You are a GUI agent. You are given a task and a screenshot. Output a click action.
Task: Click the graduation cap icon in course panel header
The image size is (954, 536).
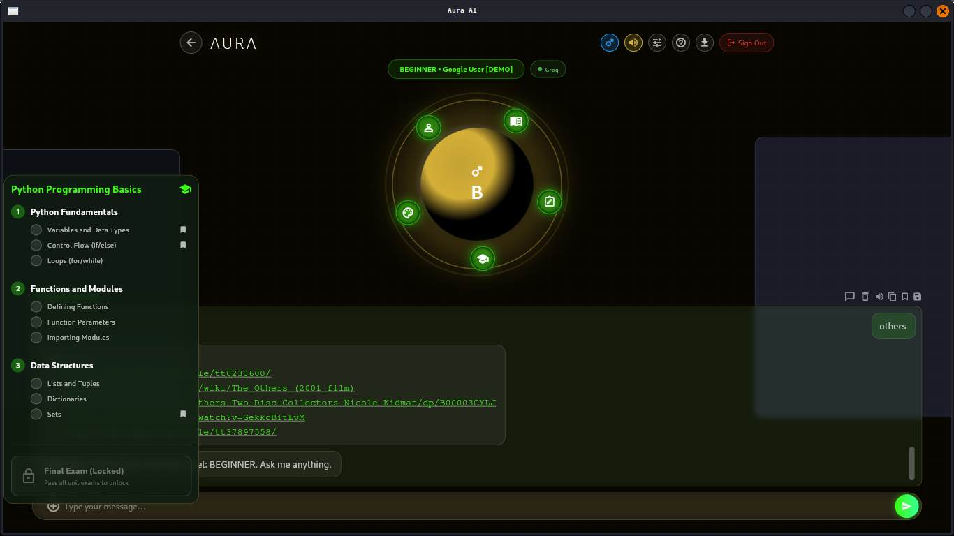coord(185,189)
